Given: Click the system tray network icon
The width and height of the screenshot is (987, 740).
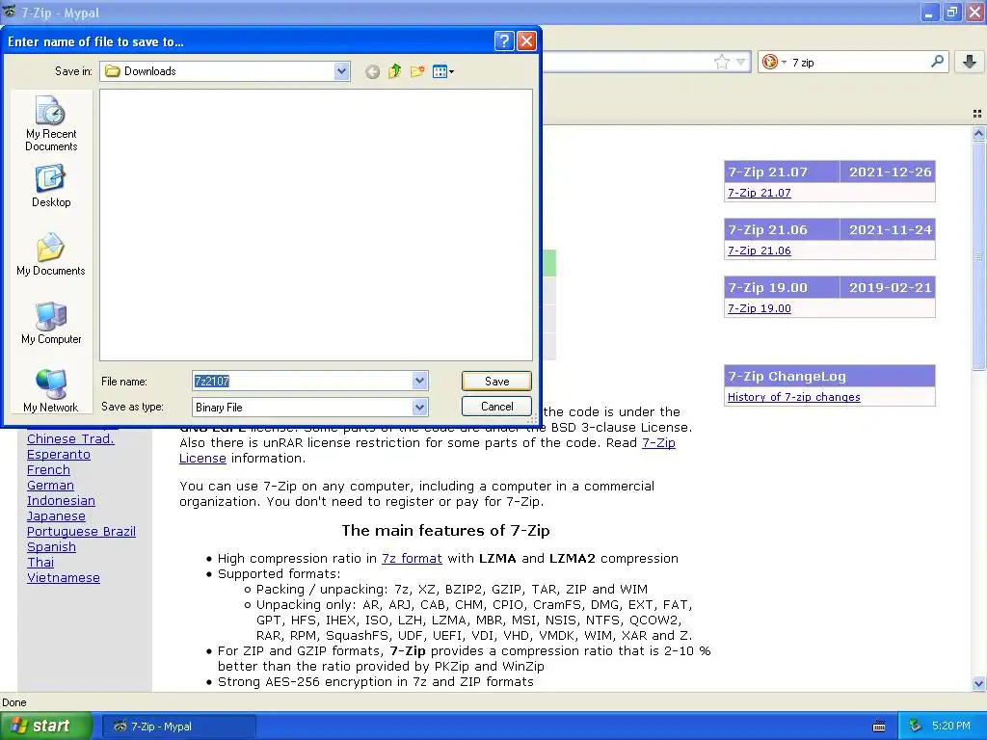Looking at the screenshot, I should (915, 727).
